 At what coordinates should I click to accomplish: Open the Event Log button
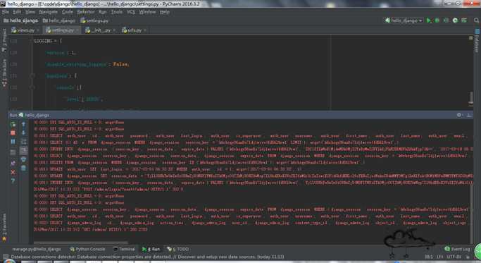pyautogui.click(x=457, y=249)
